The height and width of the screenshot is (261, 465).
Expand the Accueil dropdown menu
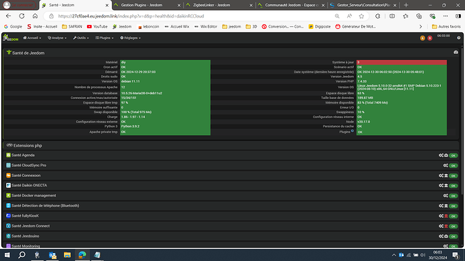coord(32,38)
